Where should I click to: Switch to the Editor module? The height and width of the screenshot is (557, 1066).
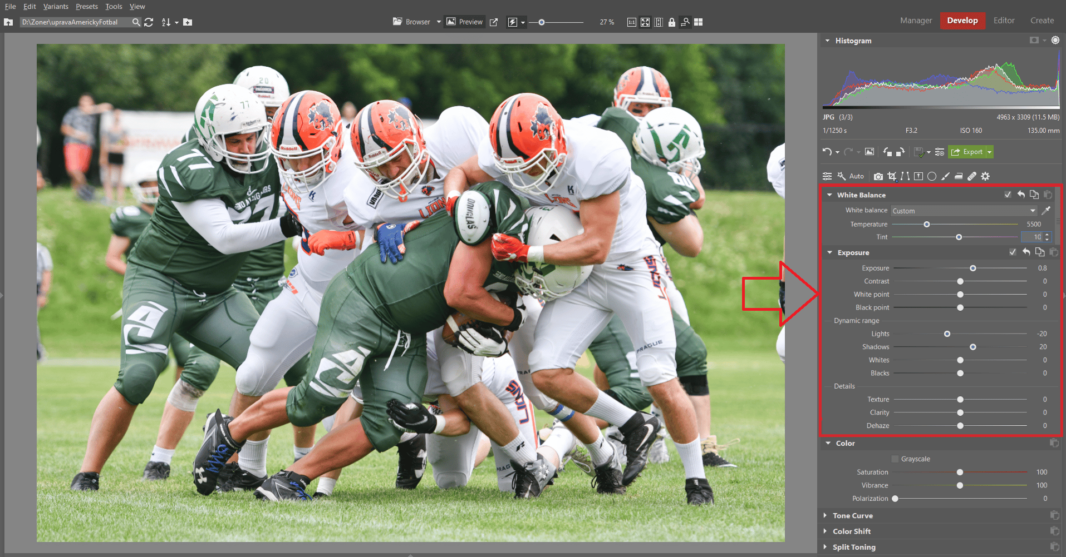(1004, 21)
